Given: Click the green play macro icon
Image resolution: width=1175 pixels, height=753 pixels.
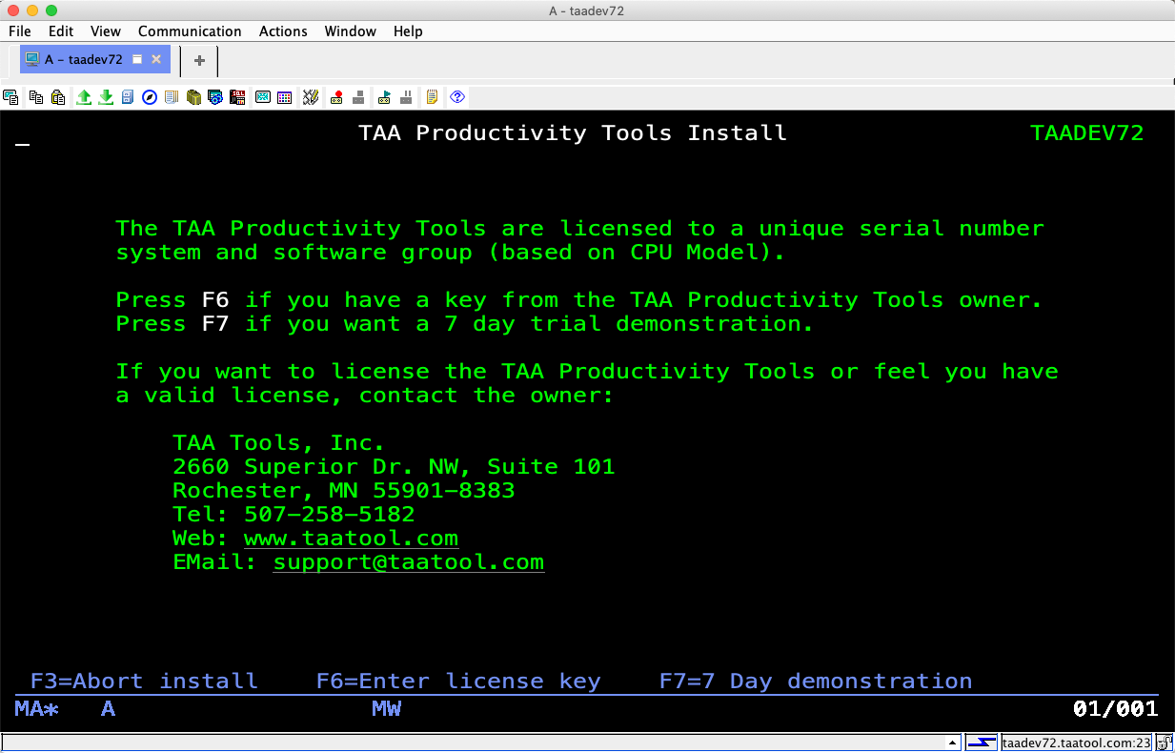Looking at the screenshot, I should pyautogui.click(x=384, y=97).
